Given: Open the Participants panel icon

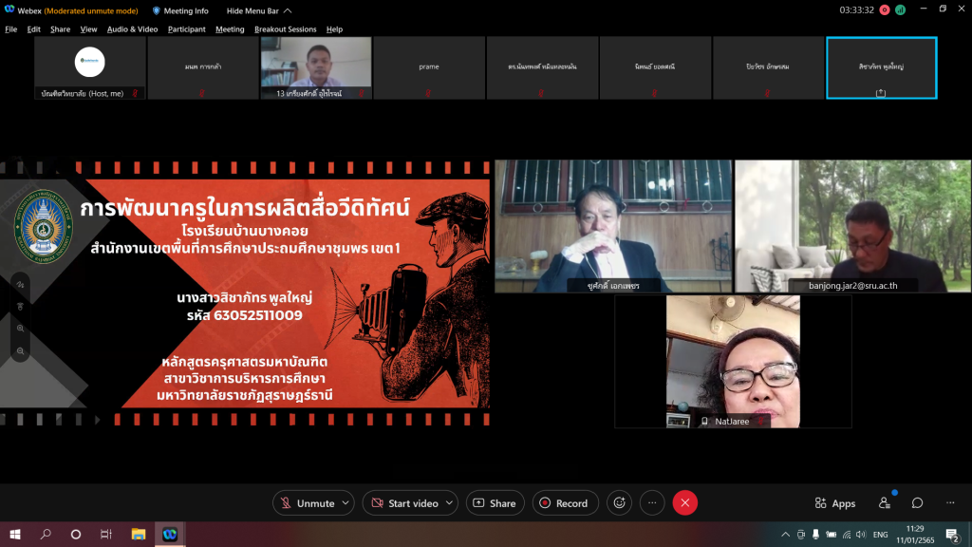Looking at the screenshot, I should point(885,503).
